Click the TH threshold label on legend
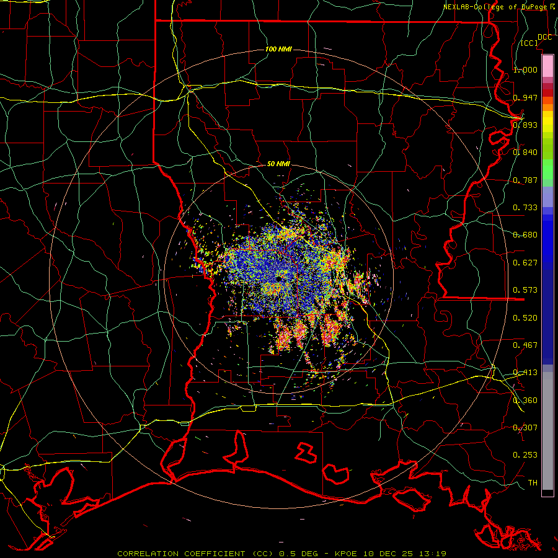This screenshot has width=558, height=558. [x=533, y=483]
